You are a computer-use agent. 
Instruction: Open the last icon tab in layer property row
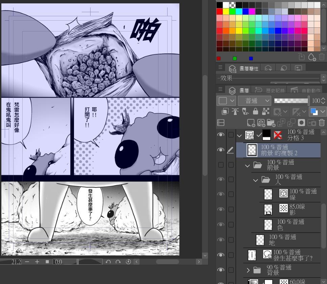tap(299, 68)
